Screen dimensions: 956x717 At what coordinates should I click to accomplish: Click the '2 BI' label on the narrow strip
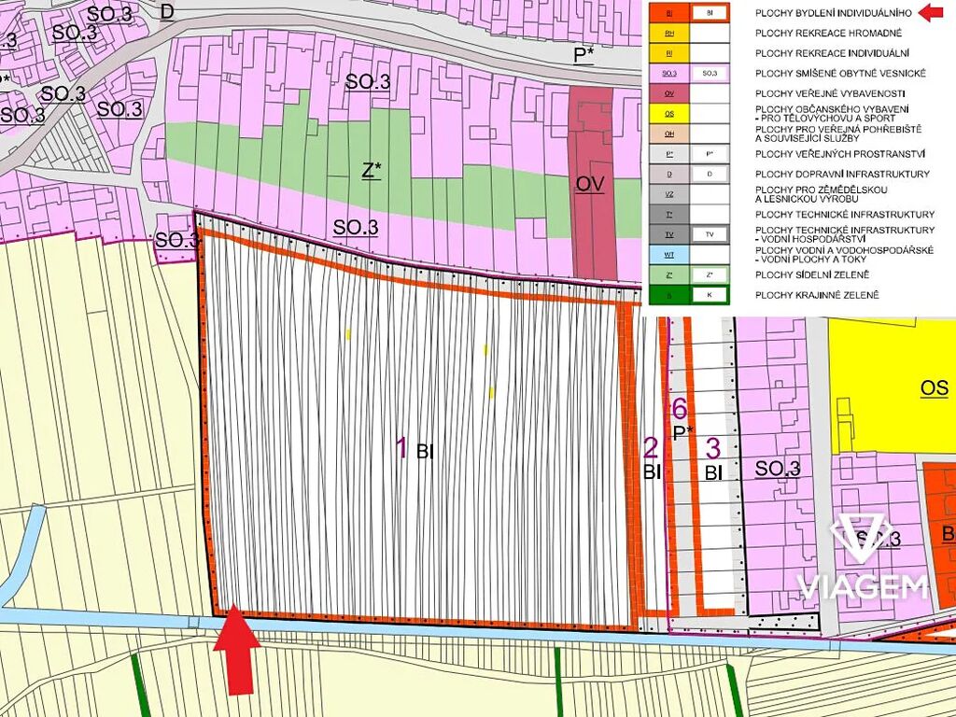point(652,459)
